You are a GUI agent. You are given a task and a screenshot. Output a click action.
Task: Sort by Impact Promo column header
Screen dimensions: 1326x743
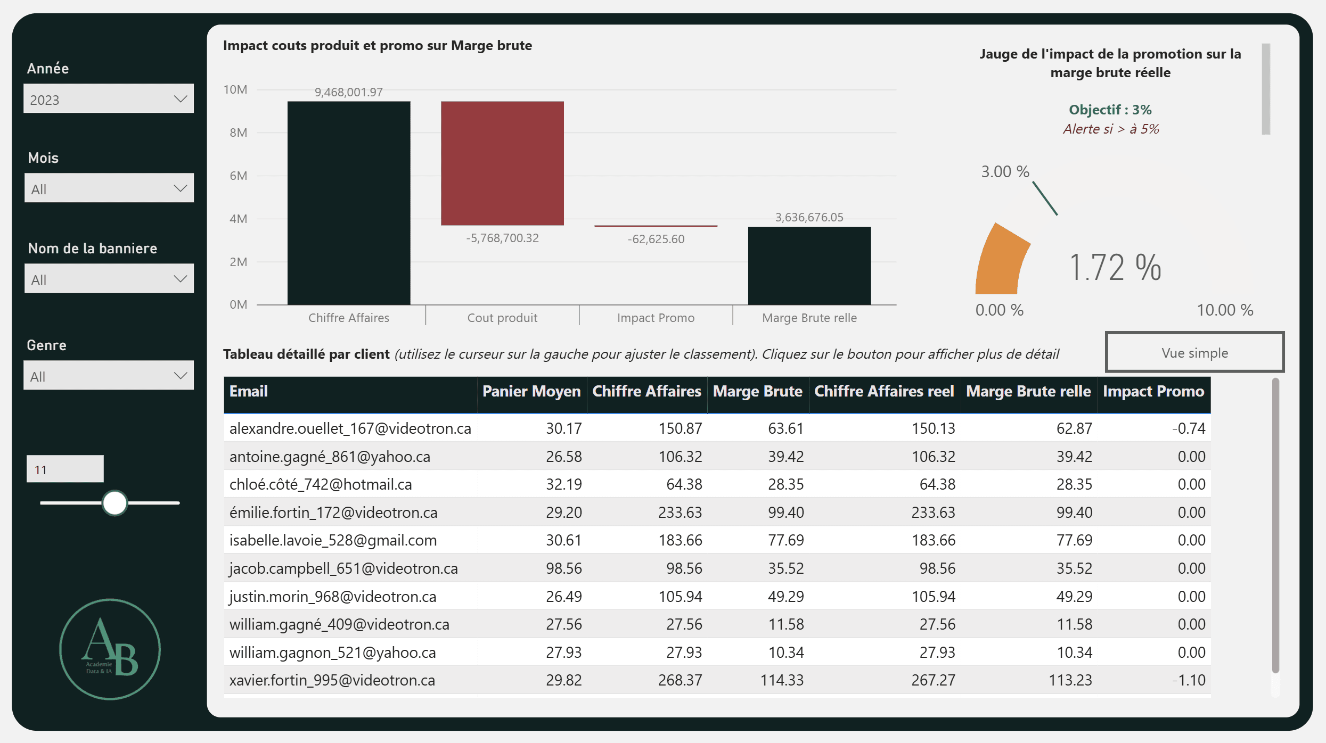click(1153, 392)
